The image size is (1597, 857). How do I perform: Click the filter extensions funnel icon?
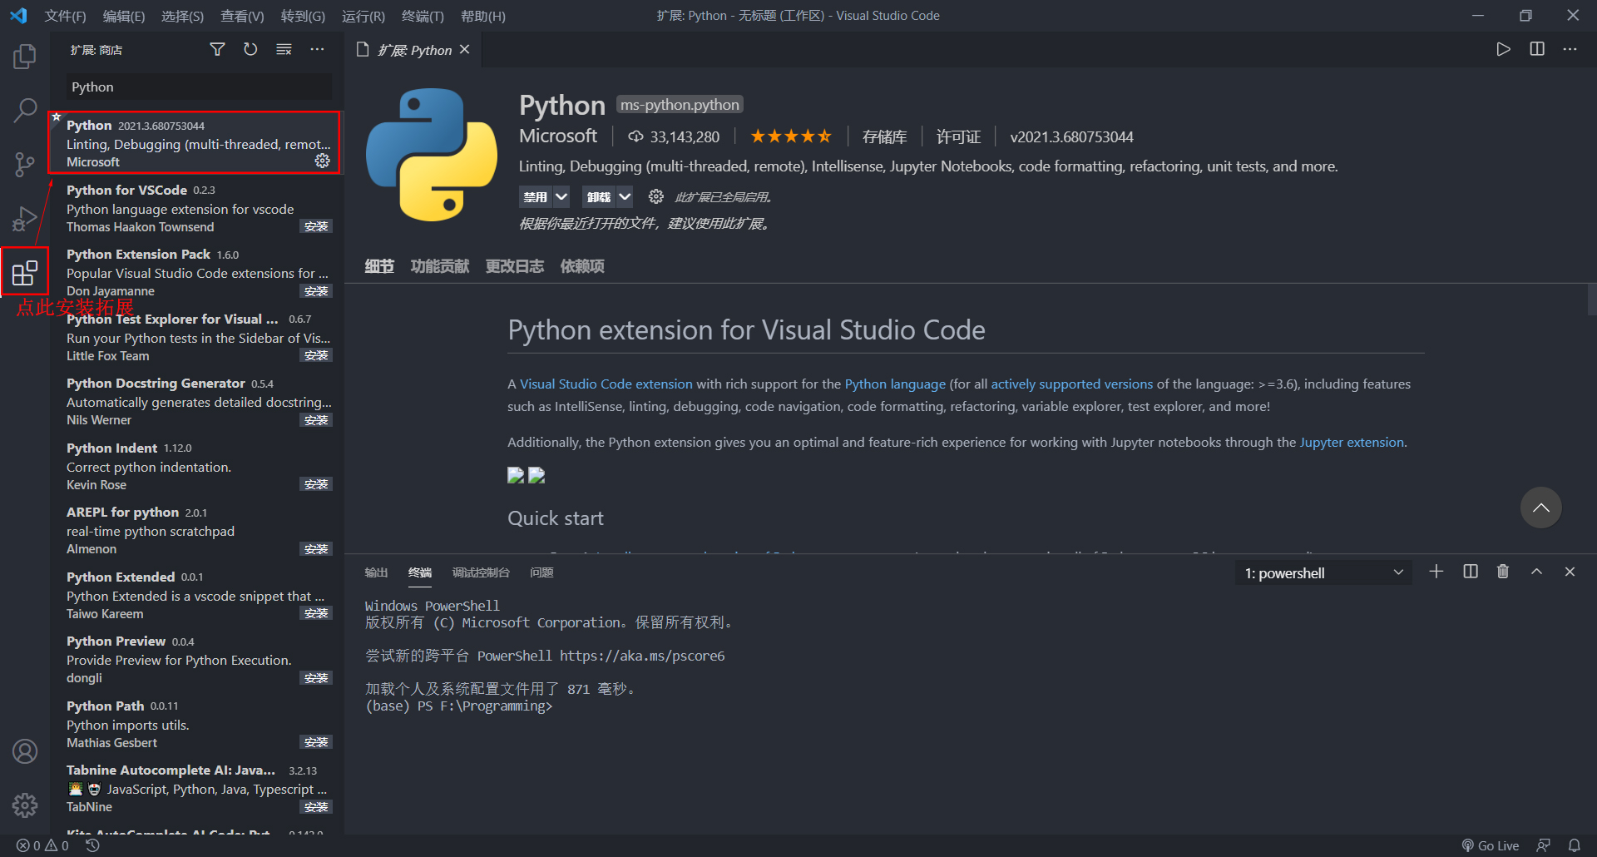217,50
